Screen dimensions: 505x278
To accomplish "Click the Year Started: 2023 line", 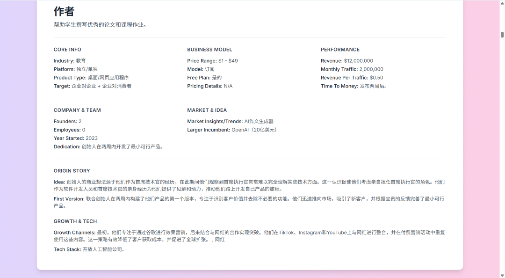I will click(76, 138).
